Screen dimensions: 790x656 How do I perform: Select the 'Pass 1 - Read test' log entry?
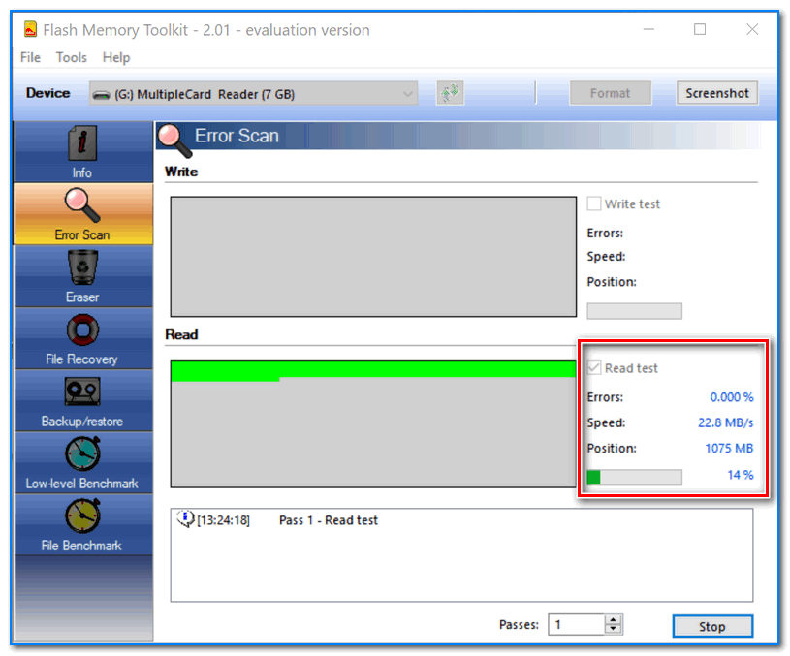(x=328, y=520)
